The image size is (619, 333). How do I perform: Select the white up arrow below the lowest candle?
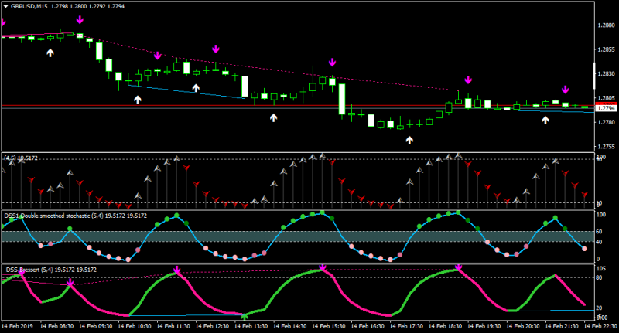[x=409, y=140]
